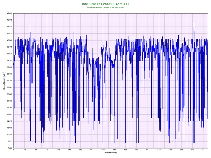Select the 294 tick on the time axis
The image size is (211, 158).
point(92,150)
